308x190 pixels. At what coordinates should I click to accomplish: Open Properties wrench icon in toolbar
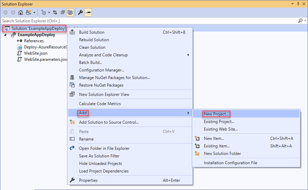80,13
